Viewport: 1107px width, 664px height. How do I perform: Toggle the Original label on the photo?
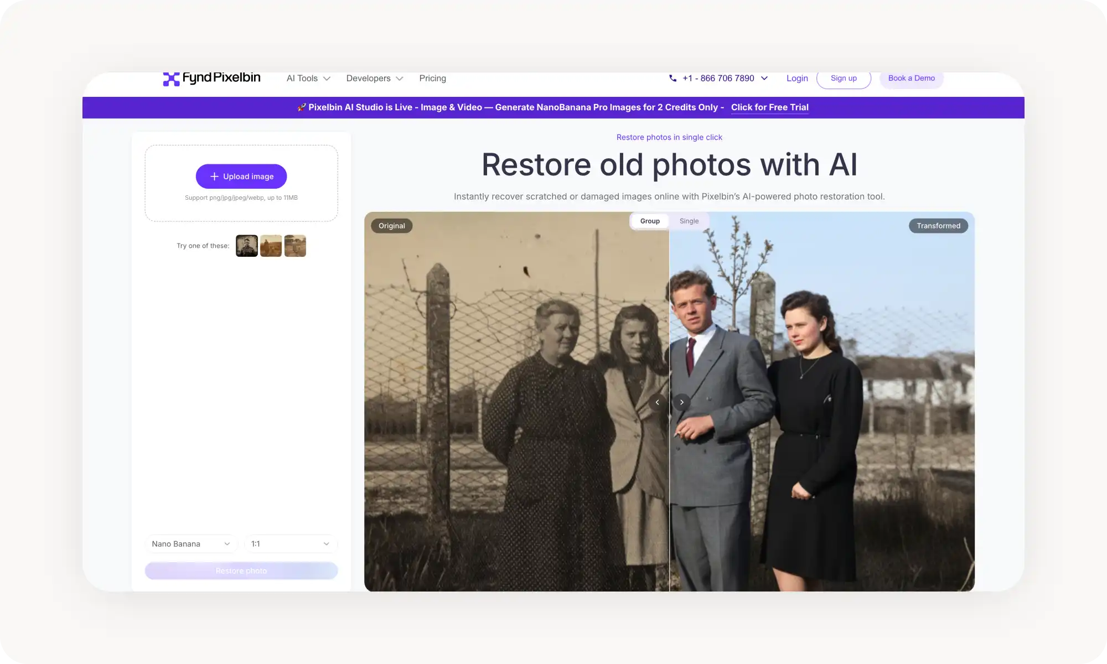(x=391, y=225)
